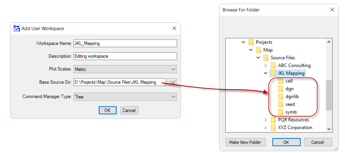Select the seed folder label
345x153 pixels.
click(x=290, y=104)
